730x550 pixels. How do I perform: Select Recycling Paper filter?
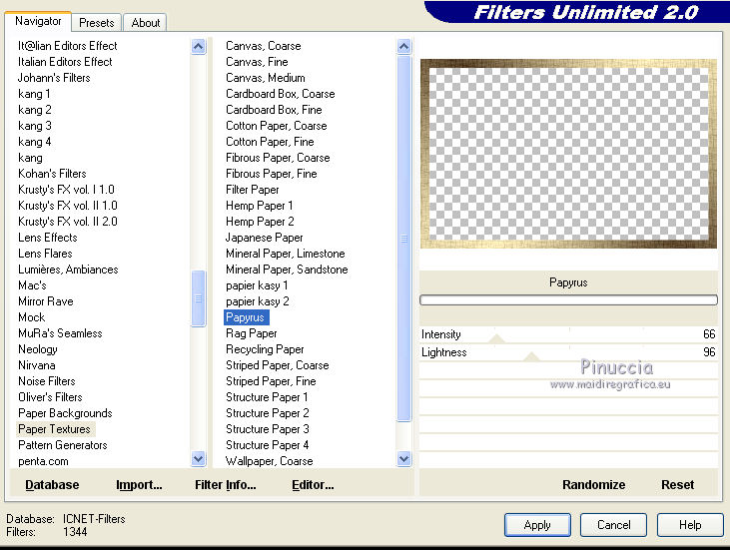[x=265, y=349]
